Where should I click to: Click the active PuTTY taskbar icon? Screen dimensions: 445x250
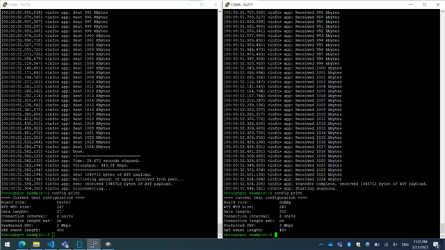tap(94, 244)
